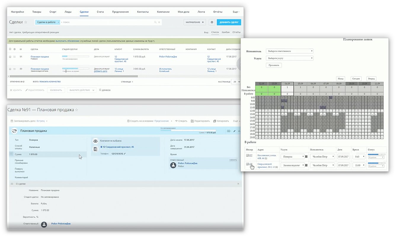The image size is (397, 237).
Task: Click phone call icon next to 1215161616
Action: tap(124, 154)
